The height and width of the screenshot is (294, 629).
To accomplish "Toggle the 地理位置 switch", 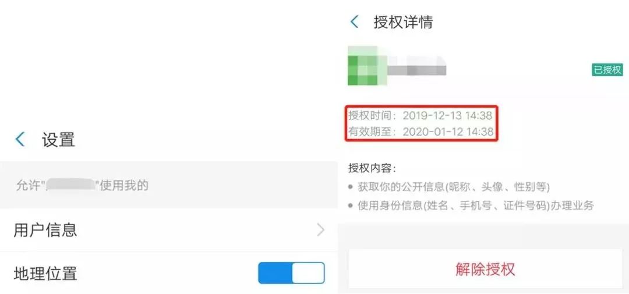I will tap(291, 273).
